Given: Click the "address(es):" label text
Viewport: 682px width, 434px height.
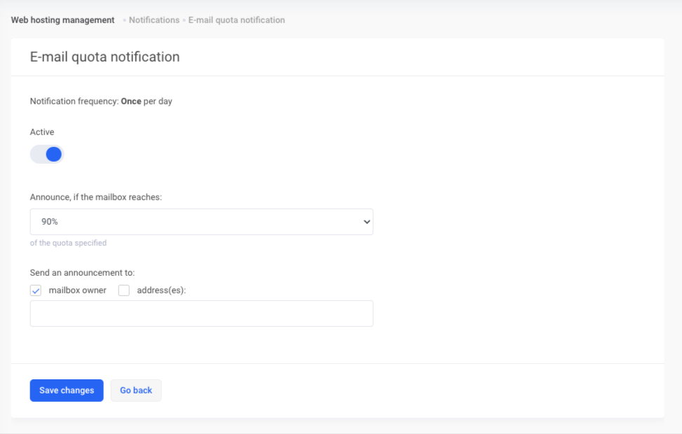Looking at the screenshot, I should coord(161,290).
